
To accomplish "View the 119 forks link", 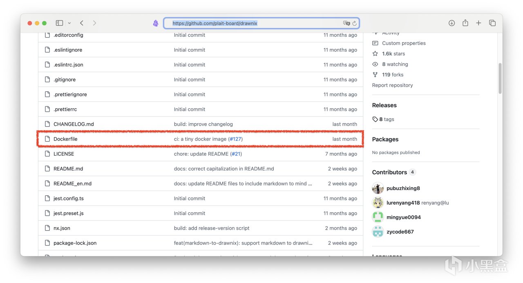I will pyautogui.click(x=393, y=75).
